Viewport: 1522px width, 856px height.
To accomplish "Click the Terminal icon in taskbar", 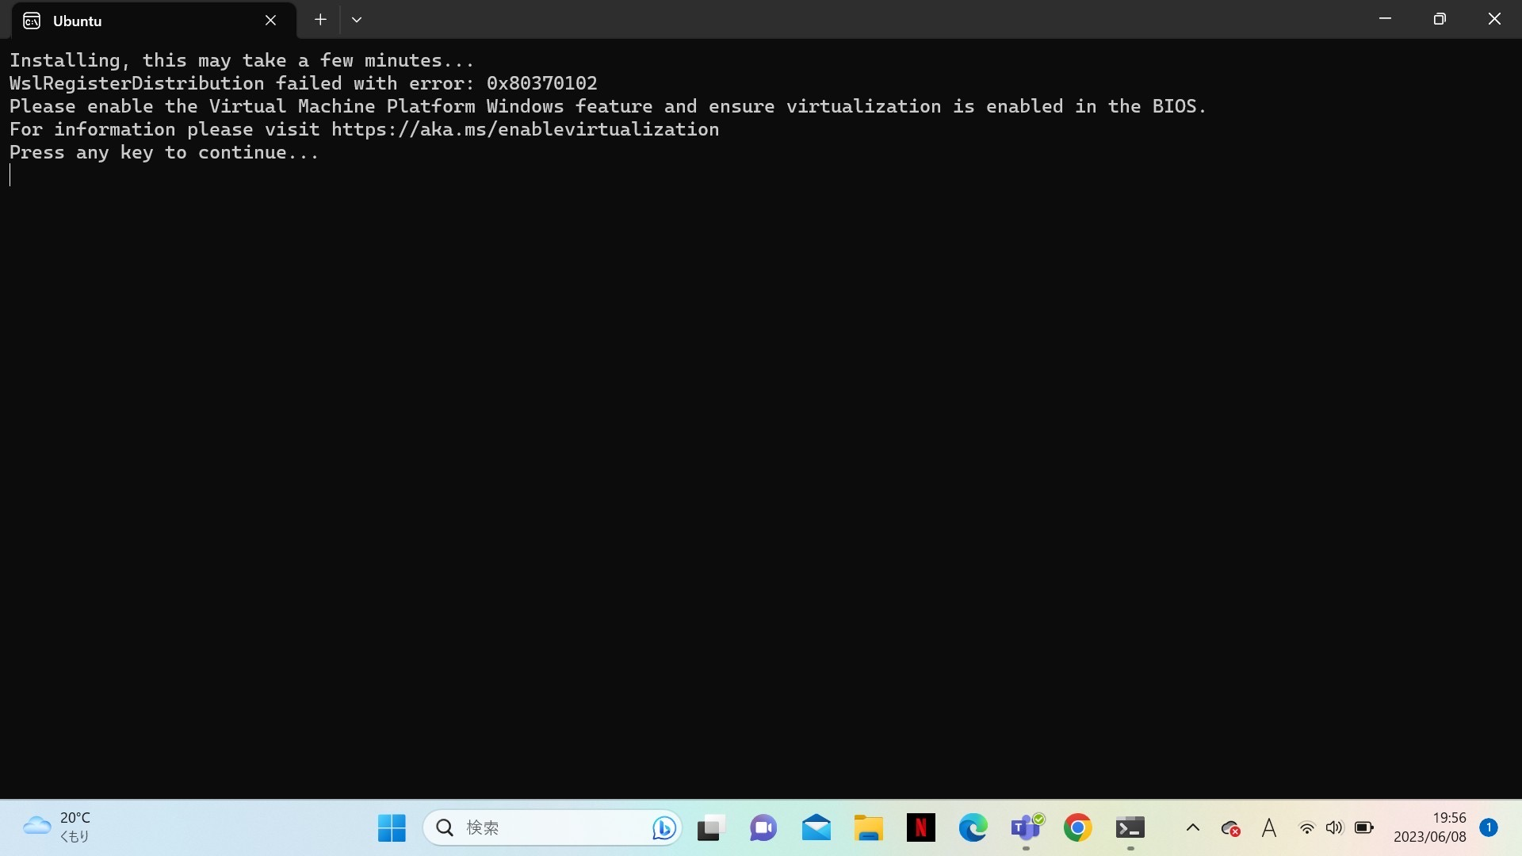I will click(1130, 827).
